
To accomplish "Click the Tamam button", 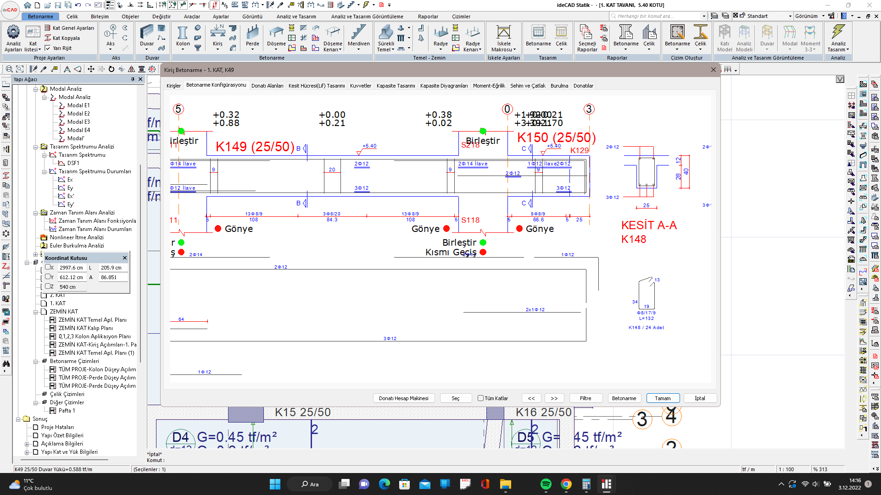I will [x=663, y=398].
